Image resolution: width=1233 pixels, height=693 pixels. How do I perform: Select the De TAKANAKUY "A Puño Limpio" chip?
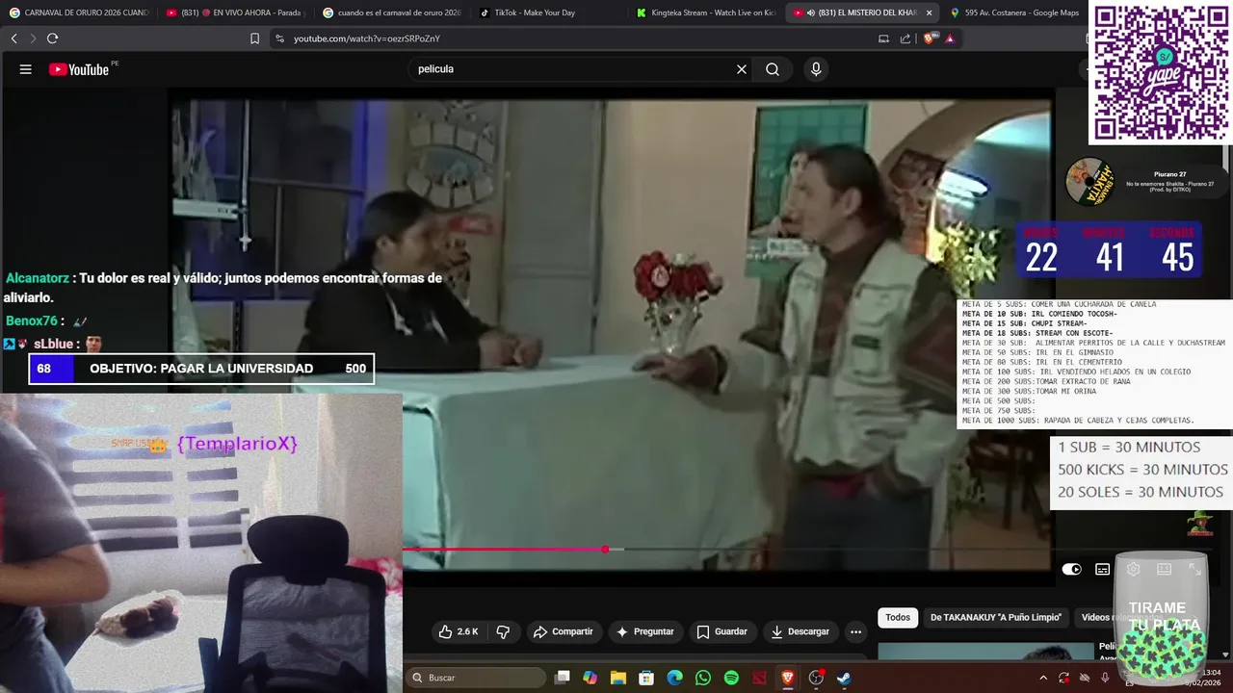[x=996, y=617]
